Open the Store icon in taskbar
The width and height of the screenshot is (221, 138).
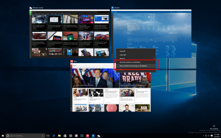(65, 135)
